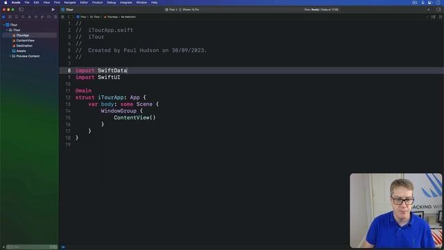Open the Integrate menu
This screenshot has width=444, height=250.
[x=126, y=3]
